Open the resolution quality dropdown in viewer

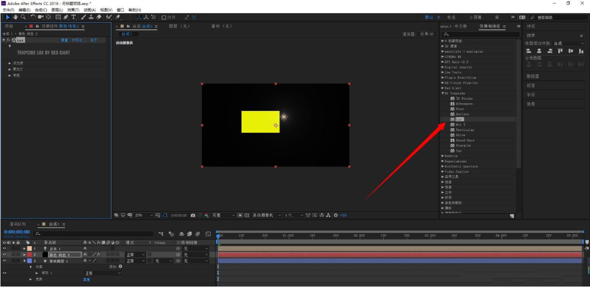coord(223,215)
